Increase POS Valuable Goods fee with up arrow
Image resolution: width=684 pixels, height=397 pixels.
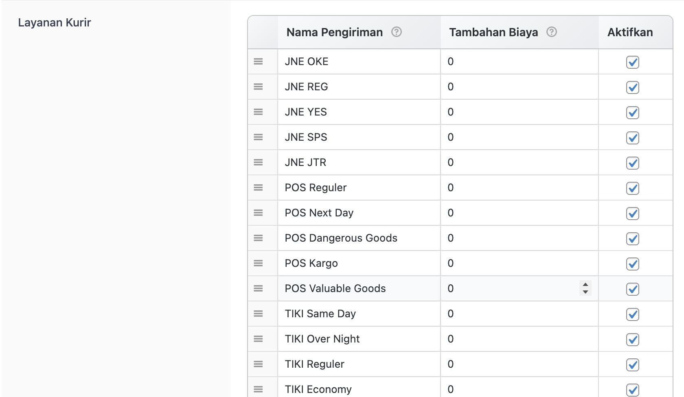tap(585, 285)
